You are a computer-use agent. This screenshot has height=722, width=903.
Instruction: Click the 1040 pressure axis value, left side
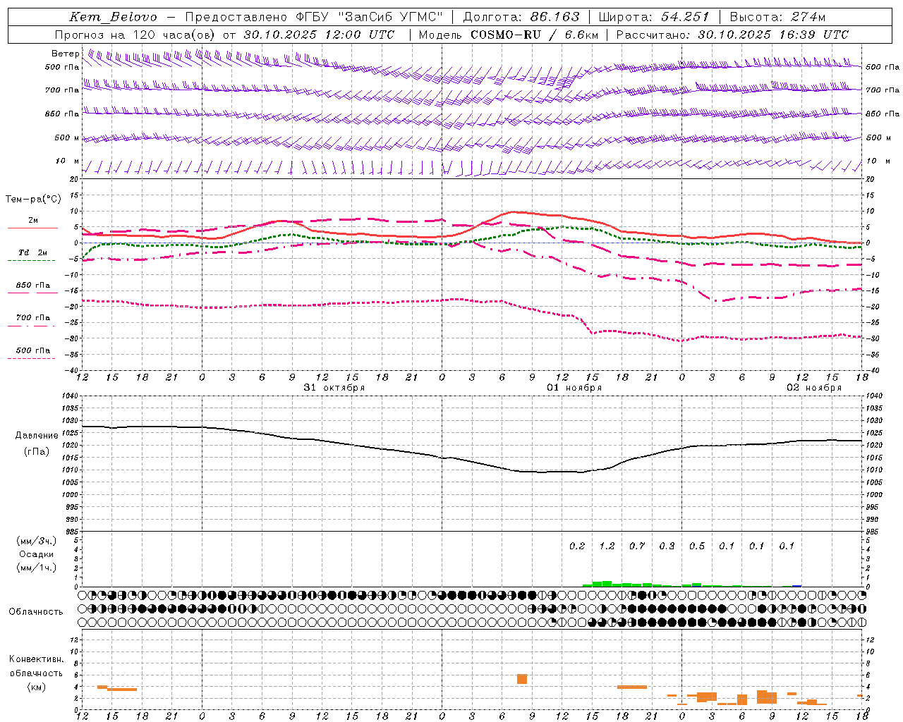point(70,396)
